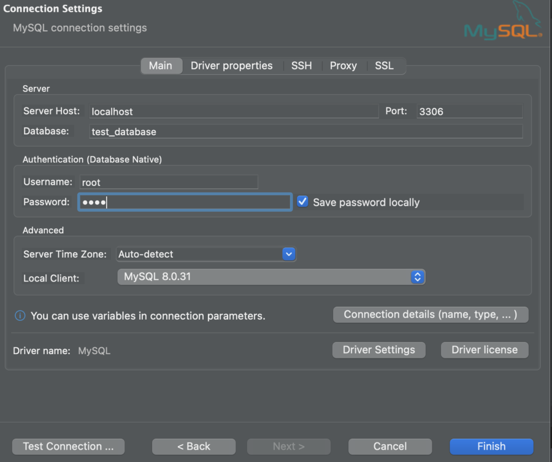Go back with the < Back button
The width and height of the screenshot is (552, 462).
point(194,446)
